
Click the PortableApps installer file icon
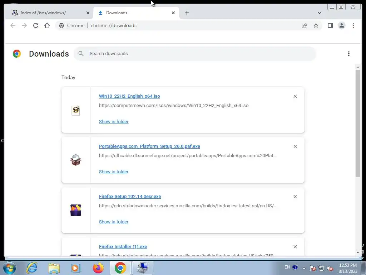(x=76, y=160)
